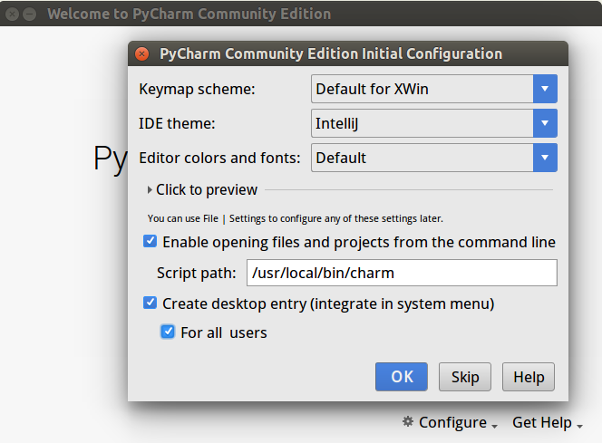Open Help for the configuration dialog
The image size is (602, 443).
[x=529, y=377]
